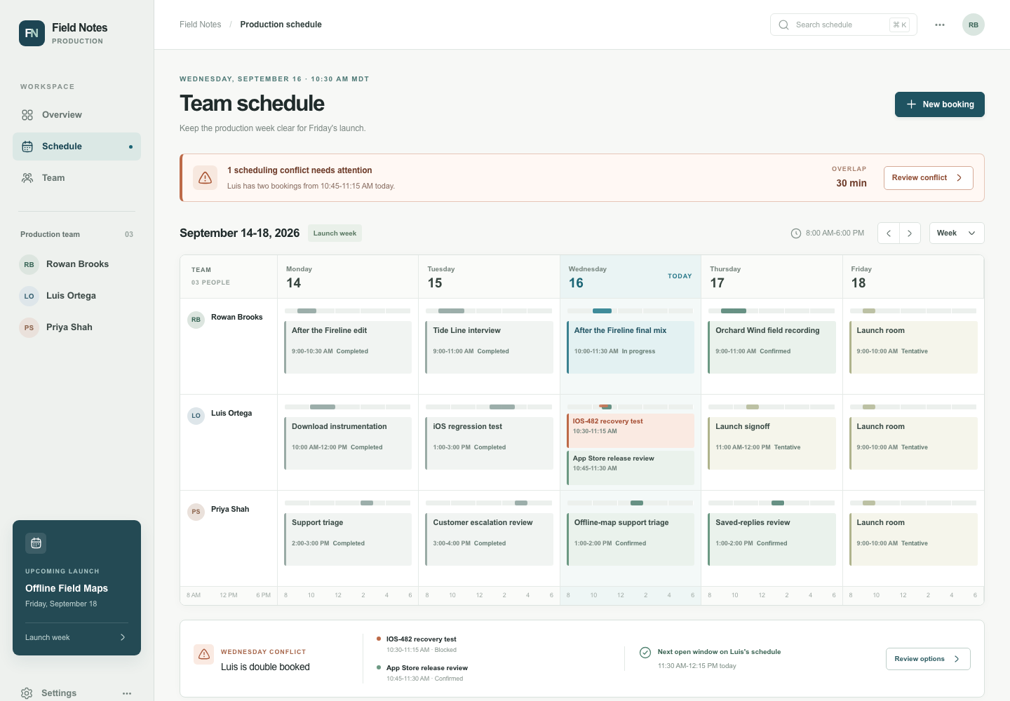Click Luis Ortega LO avatar in schedule grid
Viewport: 1010px width, 701px height.
point(196,416)
